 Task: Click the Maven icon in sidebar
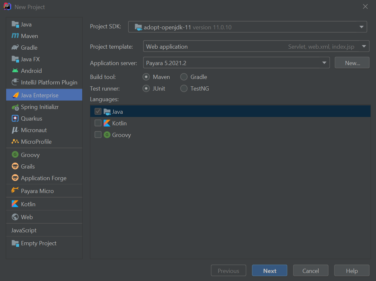[x=15, y=36]
